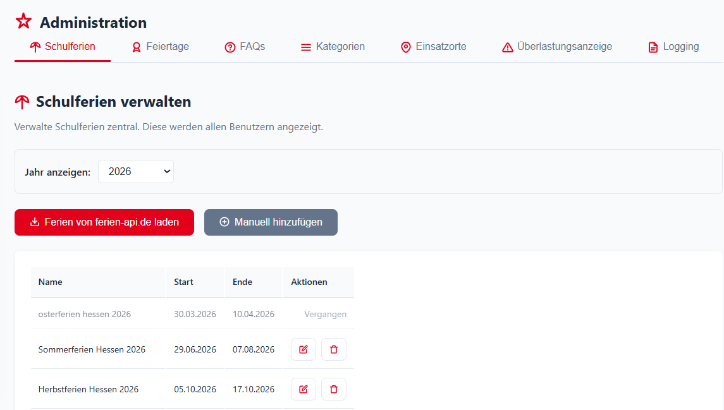Screen dimensions: 724x410
Task: Click the location pin icon for Einsatzorte
Action: click(406, 47)
